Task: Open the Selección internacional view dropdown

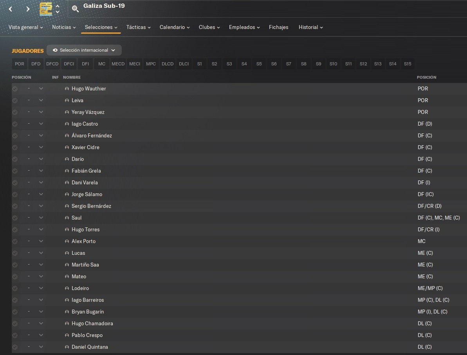Action: click(84, 50)
